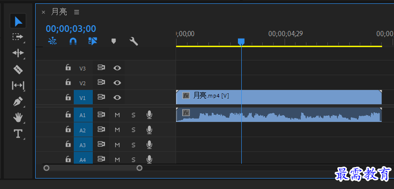
Task: Toggle lock on track V2
Action: (68, 82)
